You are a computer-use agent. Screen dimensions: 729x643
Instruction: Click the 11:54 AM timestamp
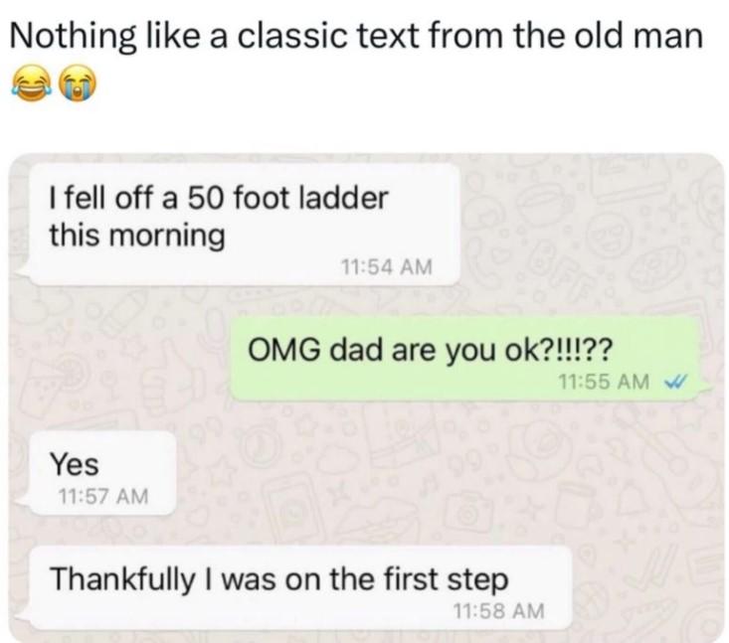pos(387,267)
